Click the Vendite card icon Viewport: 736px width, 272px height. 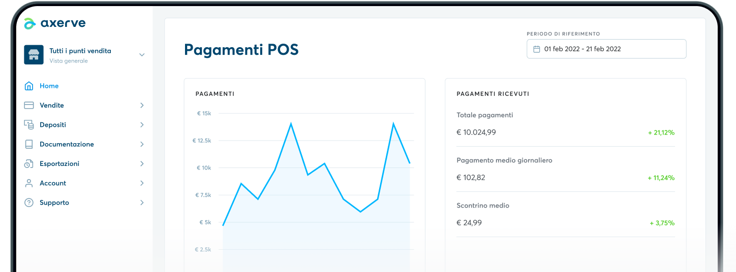[29, 106]
